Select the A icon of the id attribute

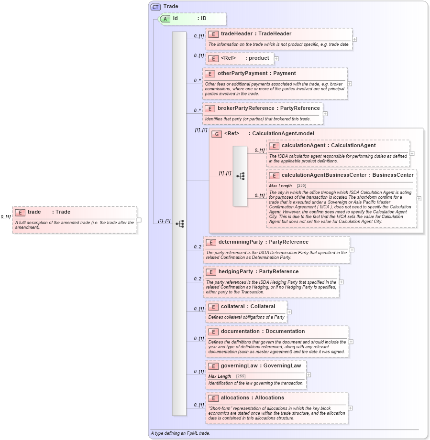point(165,19)
